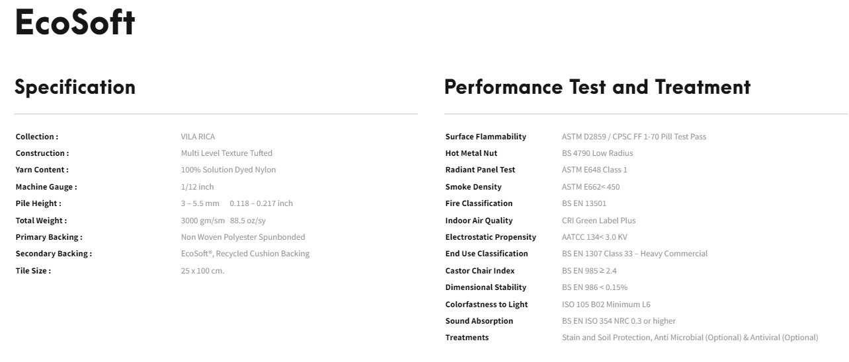Viewport: 849px width, 362px height.
Task: Select the VILA RICA collection value
Action: tap(198, 137)
